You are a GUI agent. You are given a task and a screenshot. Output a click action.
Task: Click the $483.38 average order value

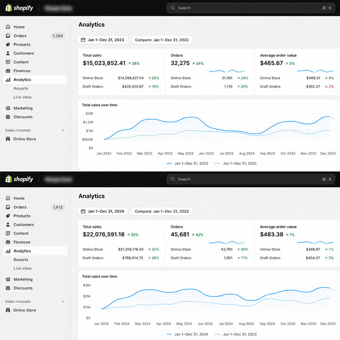tap(272, 234)
